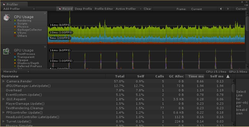Screen dimensions: 249x127
Task: Open the Profiler window options menu icon
Action: pos(247,5)
